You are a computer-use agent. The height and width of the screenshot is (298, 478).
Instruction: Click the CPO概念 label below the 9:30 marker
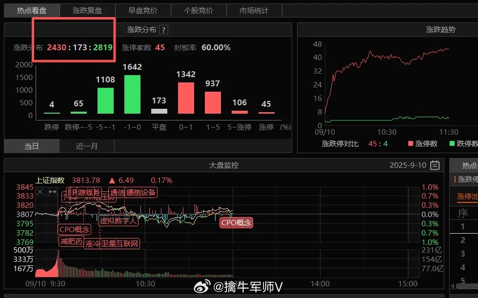click(x=74, y=229)
